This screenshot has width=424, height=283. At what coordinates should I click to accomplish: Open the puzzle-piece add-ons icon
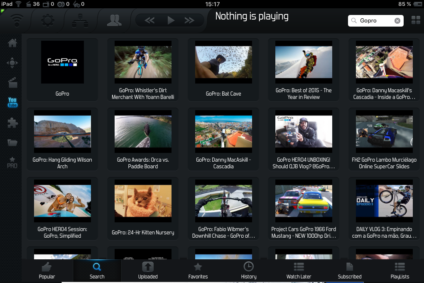point(12,123)
